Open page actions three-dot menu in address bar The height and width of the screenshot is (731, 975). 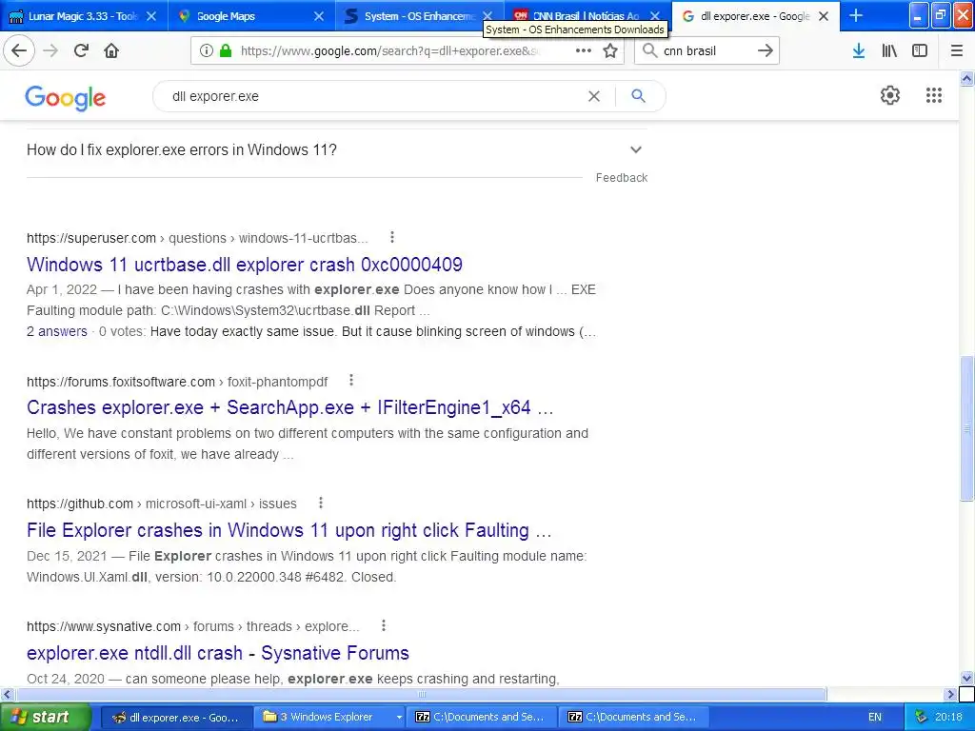[x=584, y=51]
